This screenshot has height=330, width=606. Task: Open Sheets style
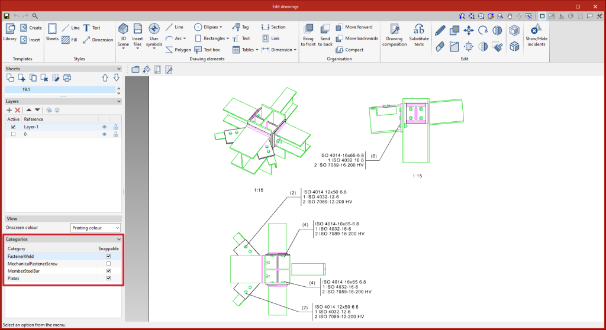pyautogui.click(x=52, y=32)
